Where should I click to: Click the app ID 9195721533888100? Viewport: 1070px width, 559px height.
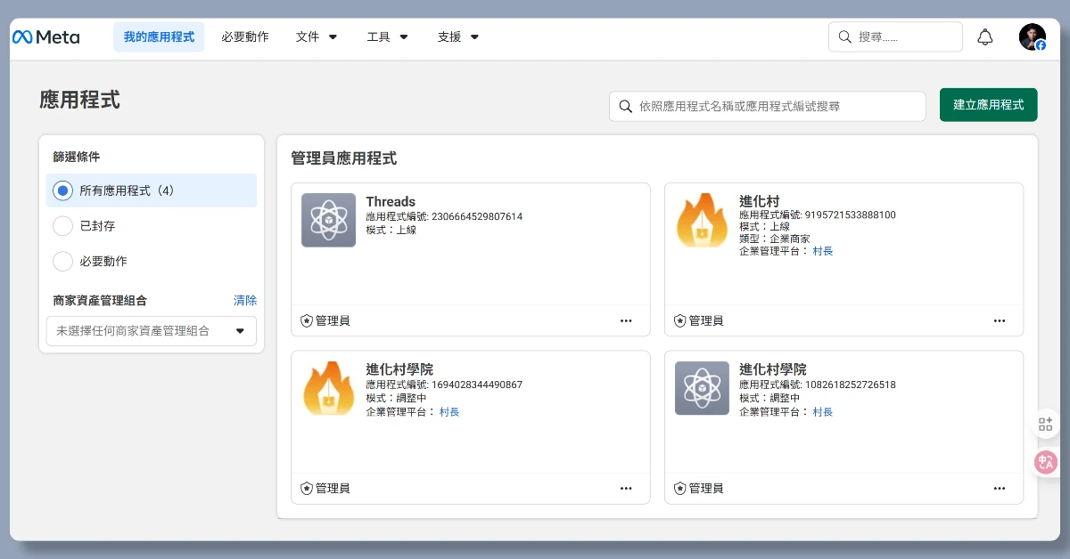coord(851,215)
